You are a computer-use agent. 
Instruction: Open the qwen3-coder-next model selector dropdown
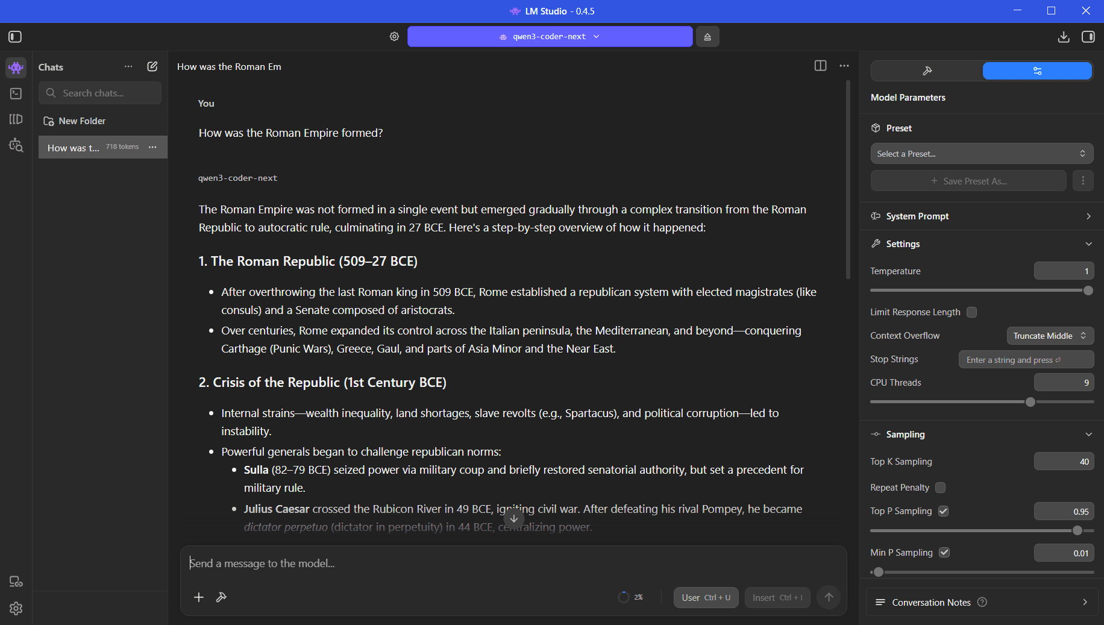[550, 37]
